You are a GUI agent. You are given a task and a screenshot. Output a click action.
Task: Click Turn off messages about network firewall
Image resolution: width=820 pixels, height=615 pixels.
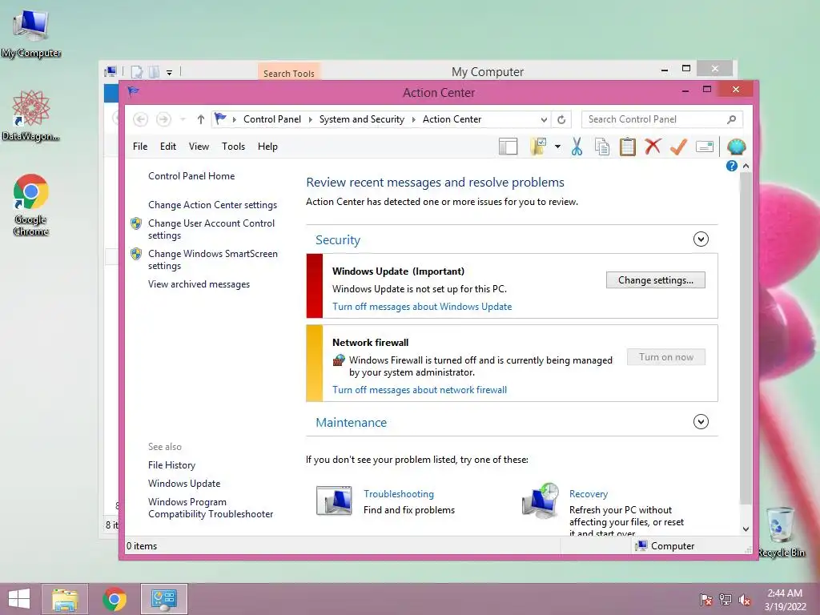tap(420, 390)
